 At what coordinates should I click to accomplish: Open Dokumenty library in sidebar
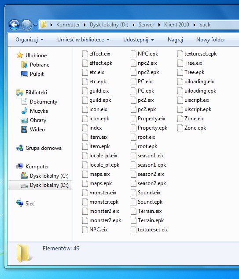pos(44,102)
